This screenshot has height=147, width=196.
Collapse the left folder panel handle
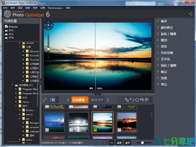click(41, 82)
